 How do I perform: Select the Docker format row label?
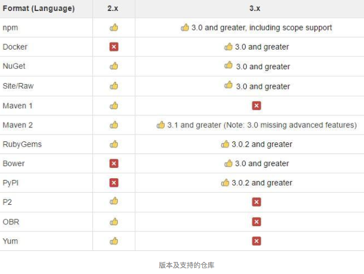click(x=15, y=47)
